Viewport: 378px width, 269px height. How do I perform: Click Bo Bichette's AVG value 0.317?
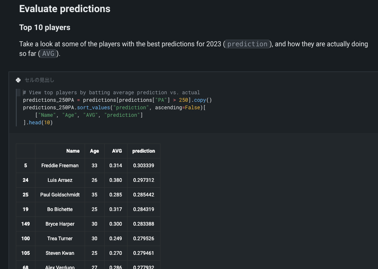[x=116, y=209]
